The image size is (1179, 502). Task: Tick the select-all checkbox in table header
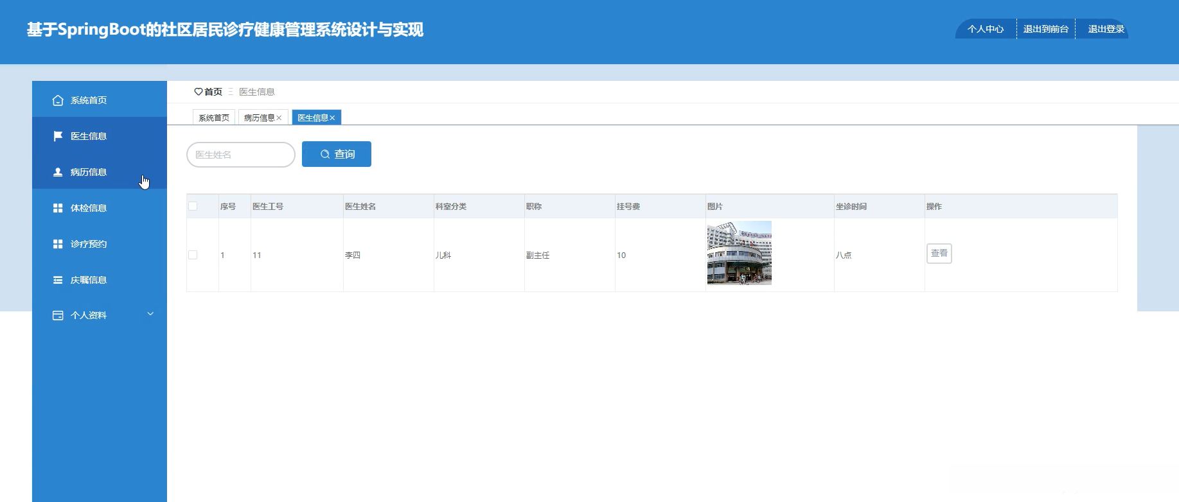click(x=193, y=206)
